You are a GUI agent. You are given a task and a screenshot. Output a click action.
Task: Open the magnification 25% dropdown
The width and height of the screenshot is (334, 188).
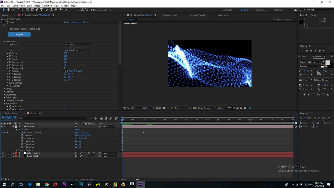[136, 108]
